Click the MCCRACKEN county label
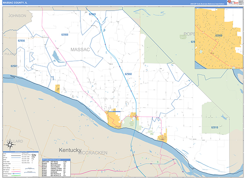The width and height of the screenshot is (245, 178). click(93, 153)
